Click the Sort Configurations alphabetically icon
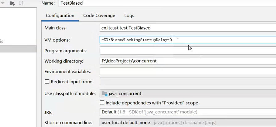This screenshot has width=276, height=127. 21,3
